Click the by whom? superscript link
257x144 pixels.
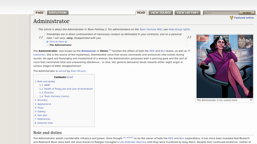pos(128,138)
